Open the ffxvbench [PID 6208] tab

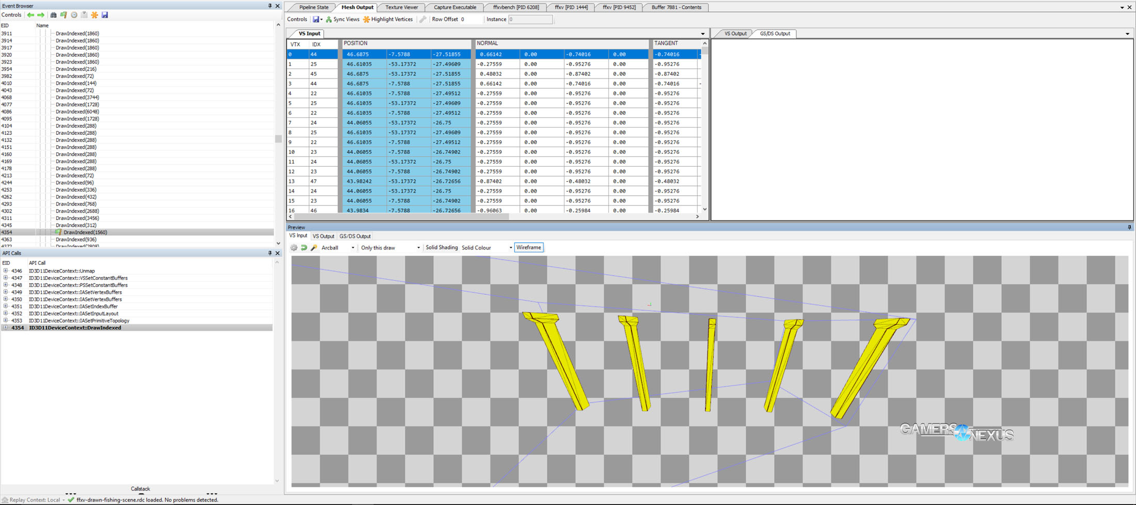(x=516, y=7)
